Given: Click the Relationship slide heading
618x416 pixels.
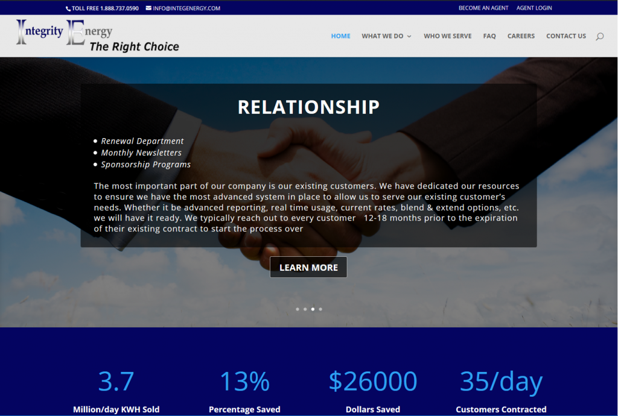Looking at the screenshot, I should click(308, 107).
